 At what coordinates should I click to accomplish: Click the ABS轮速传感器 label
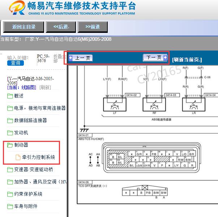tap(161, 120)
